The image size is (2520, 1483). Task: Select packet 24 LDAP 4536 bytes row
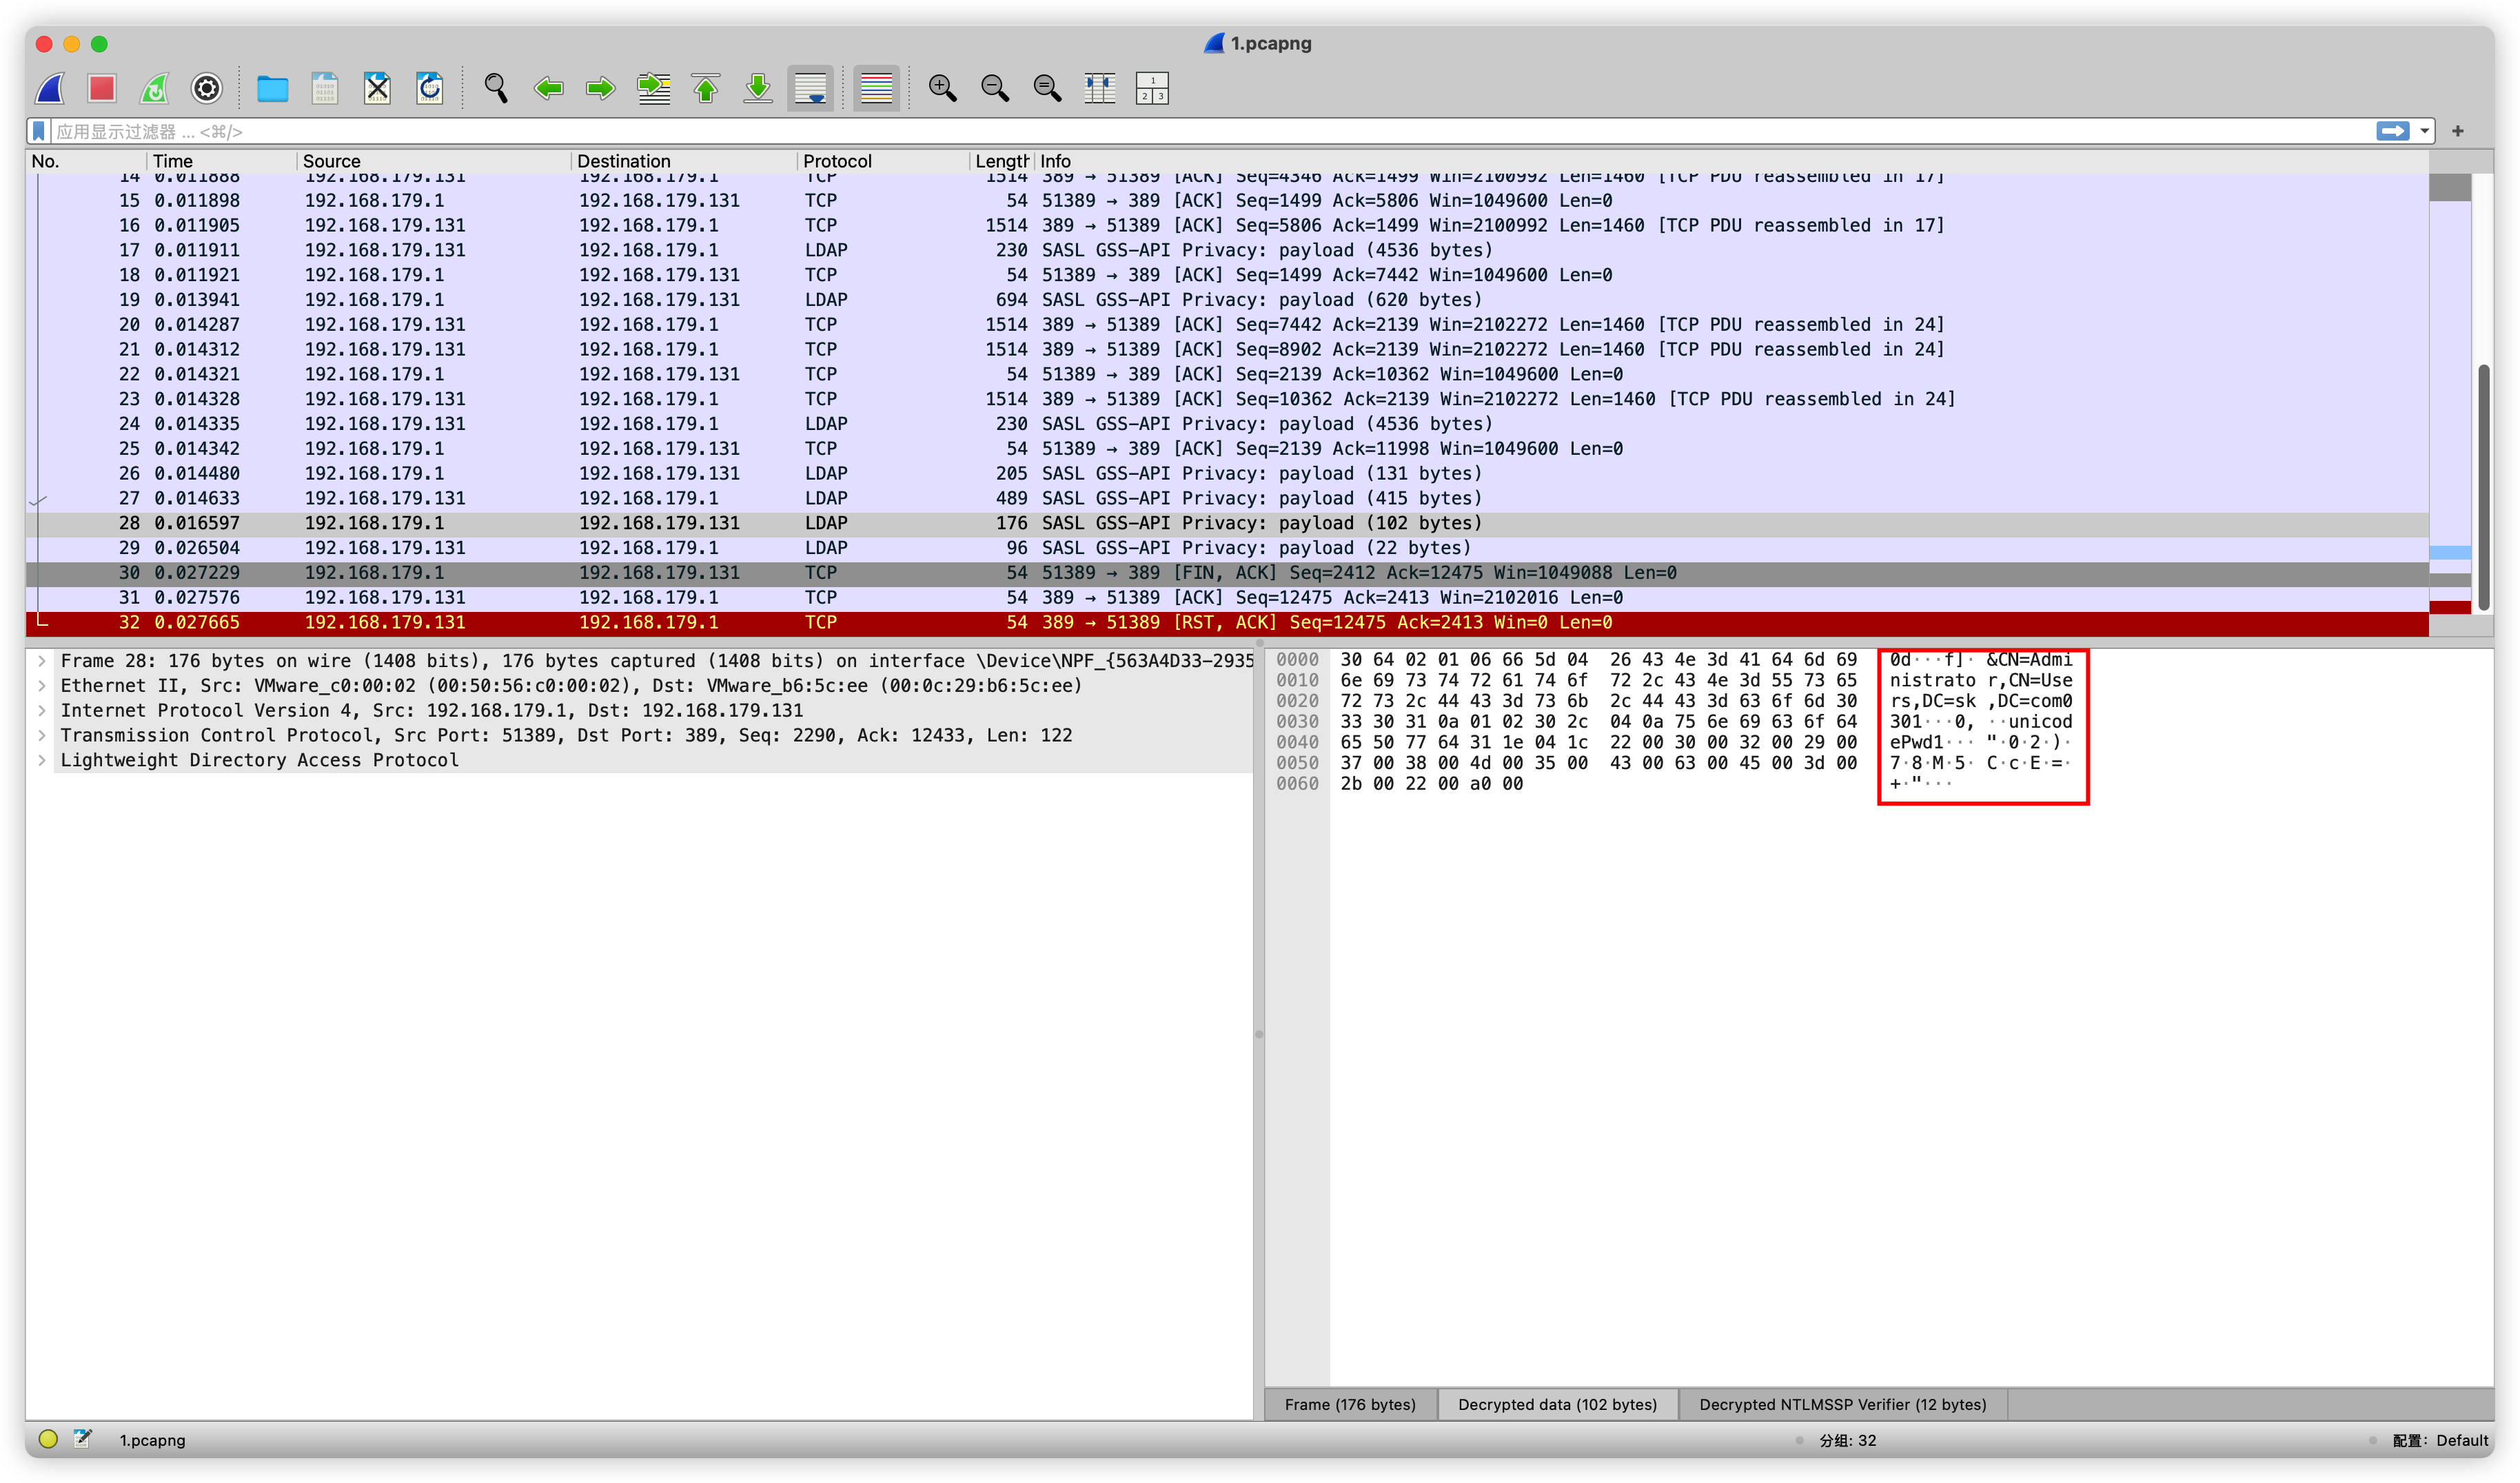[x=1227, y=424]
